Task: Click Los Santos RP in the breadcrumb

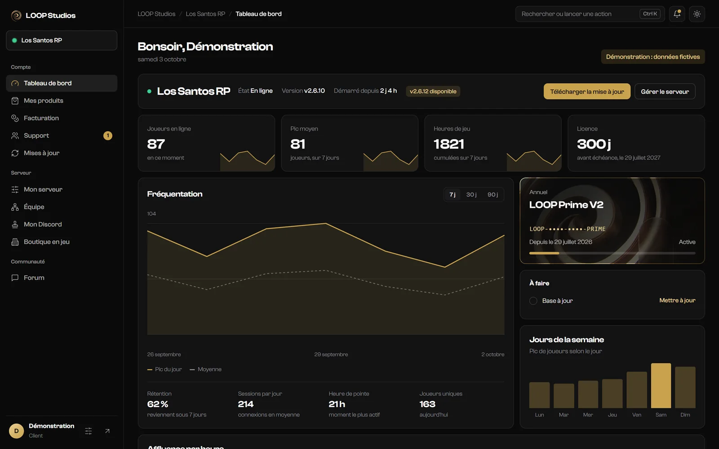Action: 205,14
